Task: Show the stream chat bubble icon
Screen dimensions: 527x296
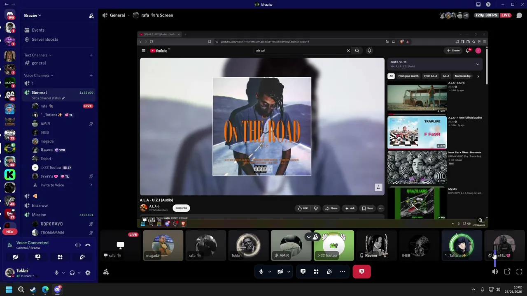Action: point(519,15)
